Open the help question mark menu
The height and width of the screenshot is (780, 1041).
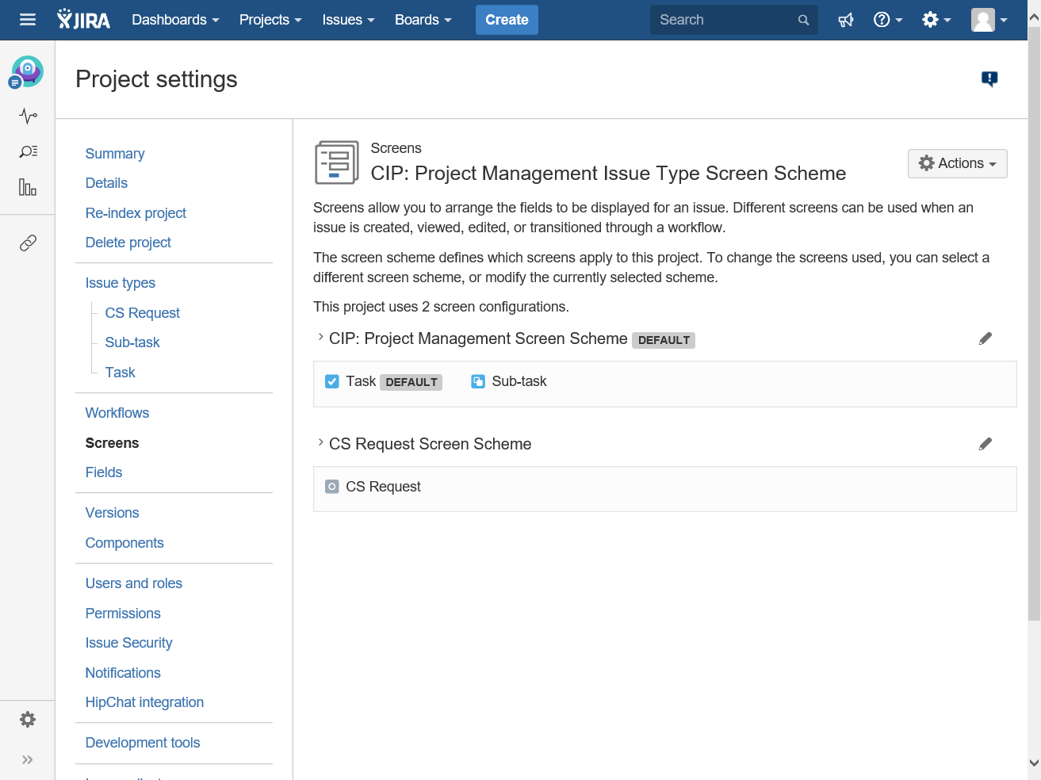tap(888, 20)
